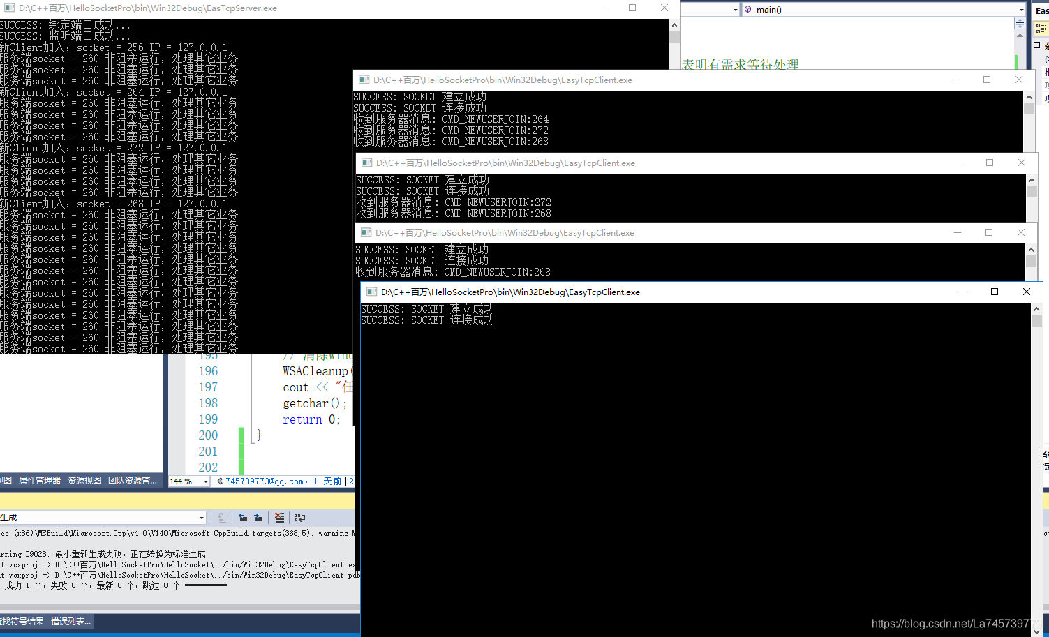Click the 'return 0;' code line
Screen dimensions: 1049x637
(x=311, y=419)
